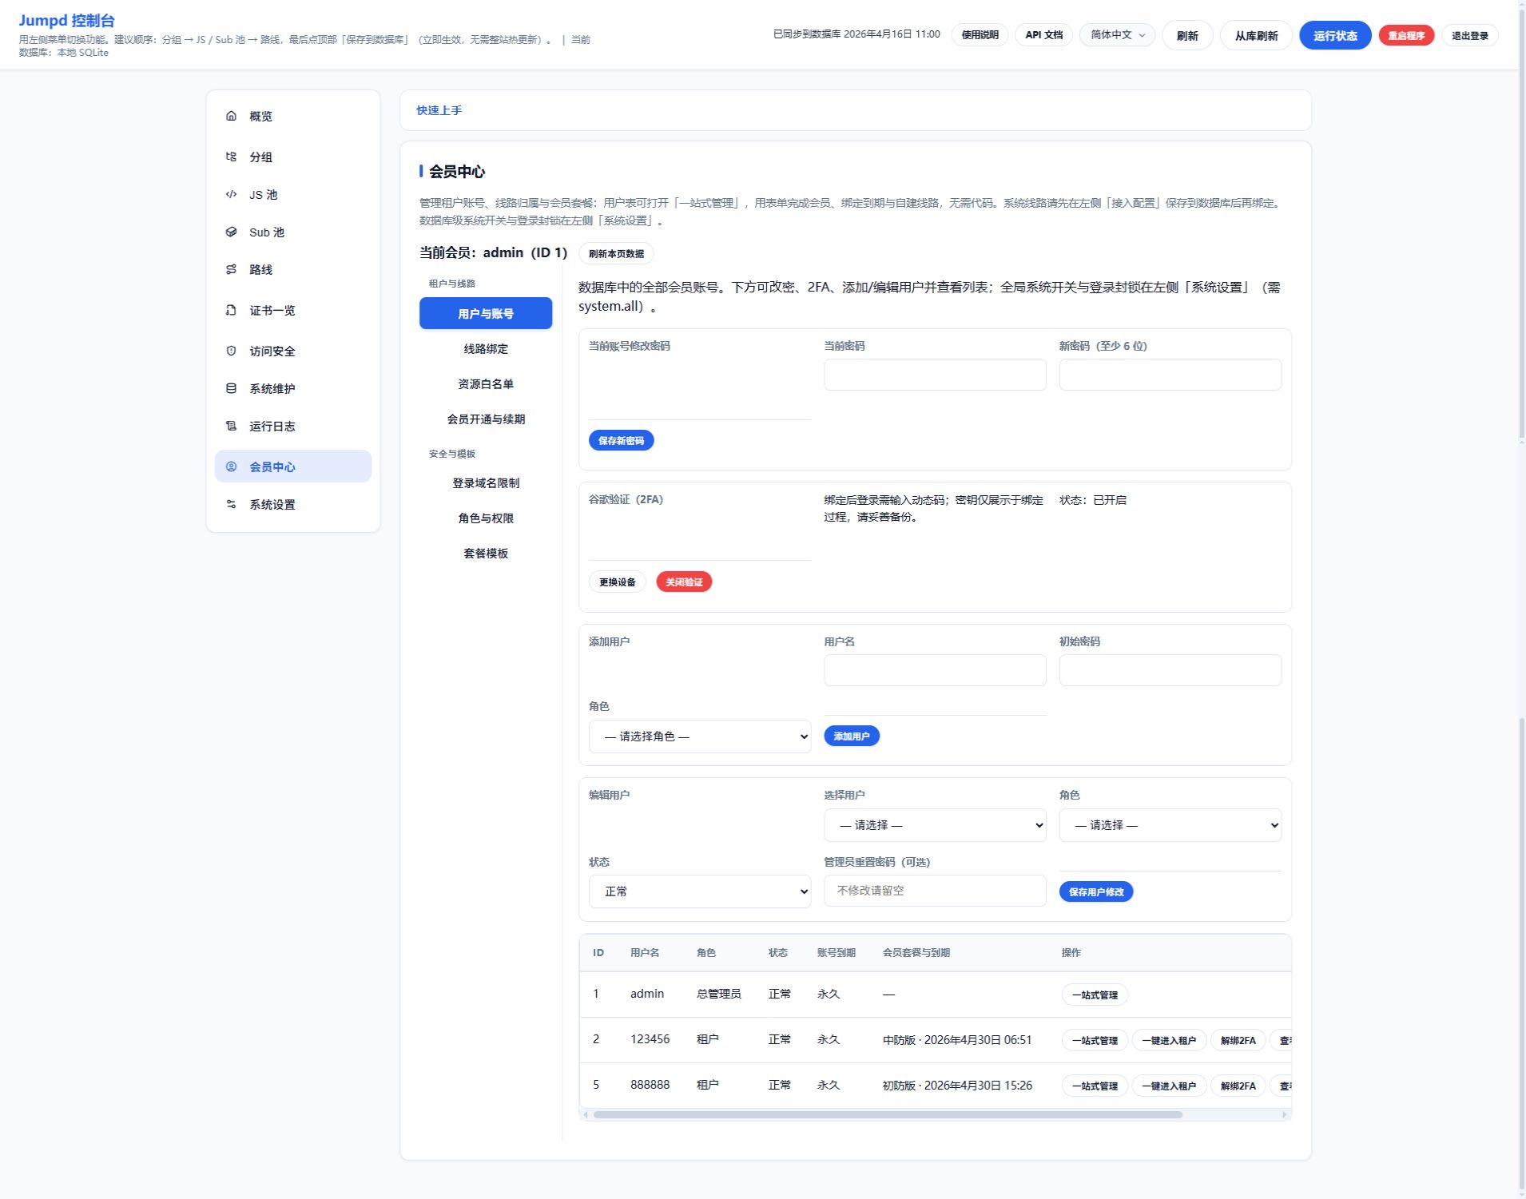Click the 当前密码 input field

pyautogui.click(x=935, y=375)
